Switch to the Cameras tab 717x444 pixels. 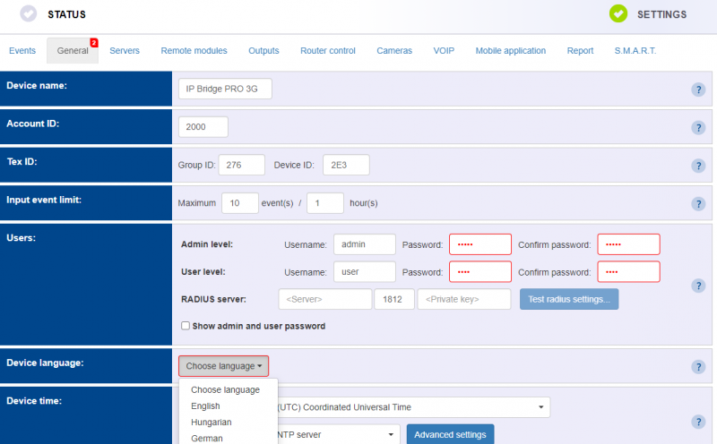[394, 51]
